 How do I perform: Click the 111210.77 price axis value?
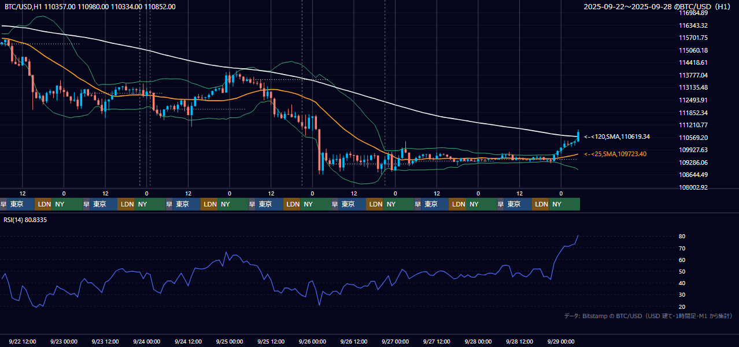[x=693, y=125]
